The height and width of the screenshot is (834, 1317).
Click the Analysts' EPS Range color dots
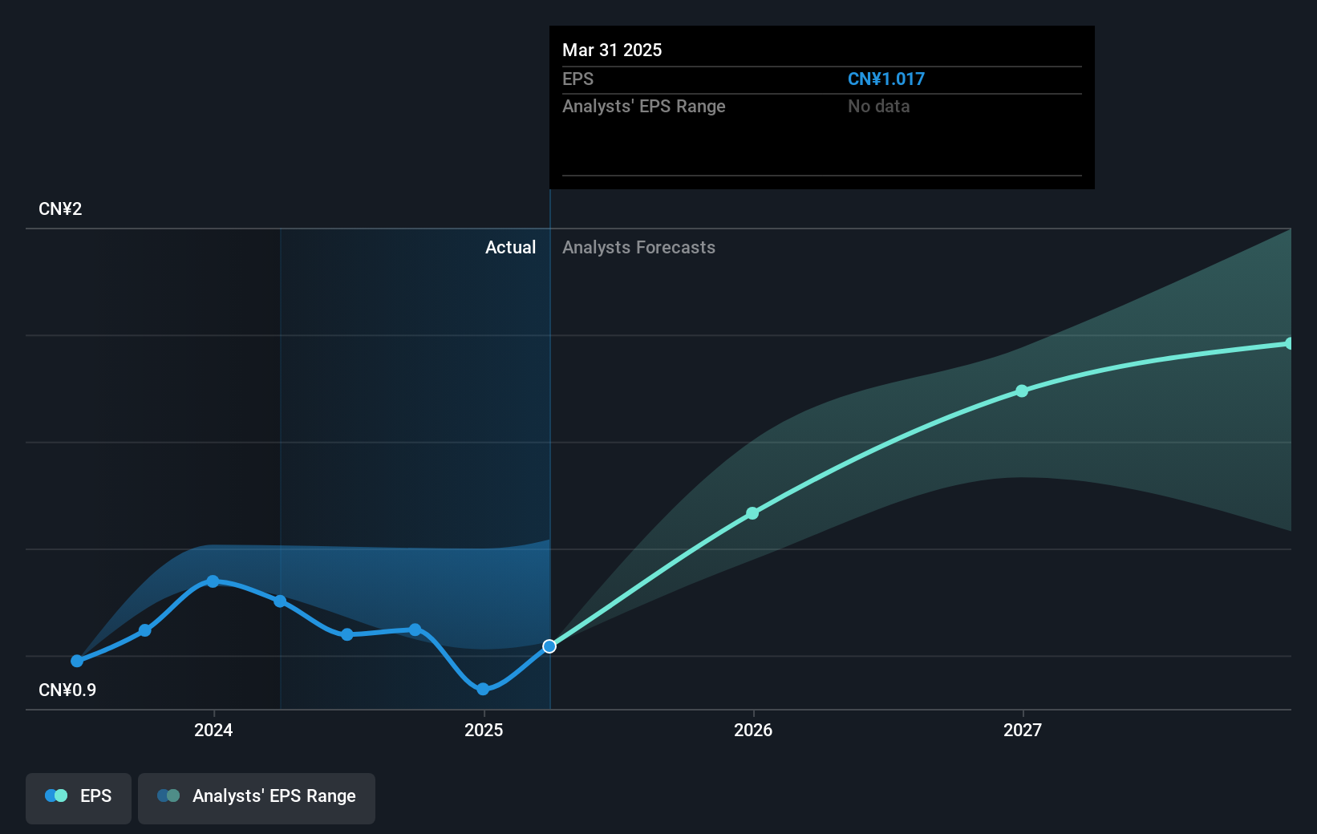click(x=168, y=796)
